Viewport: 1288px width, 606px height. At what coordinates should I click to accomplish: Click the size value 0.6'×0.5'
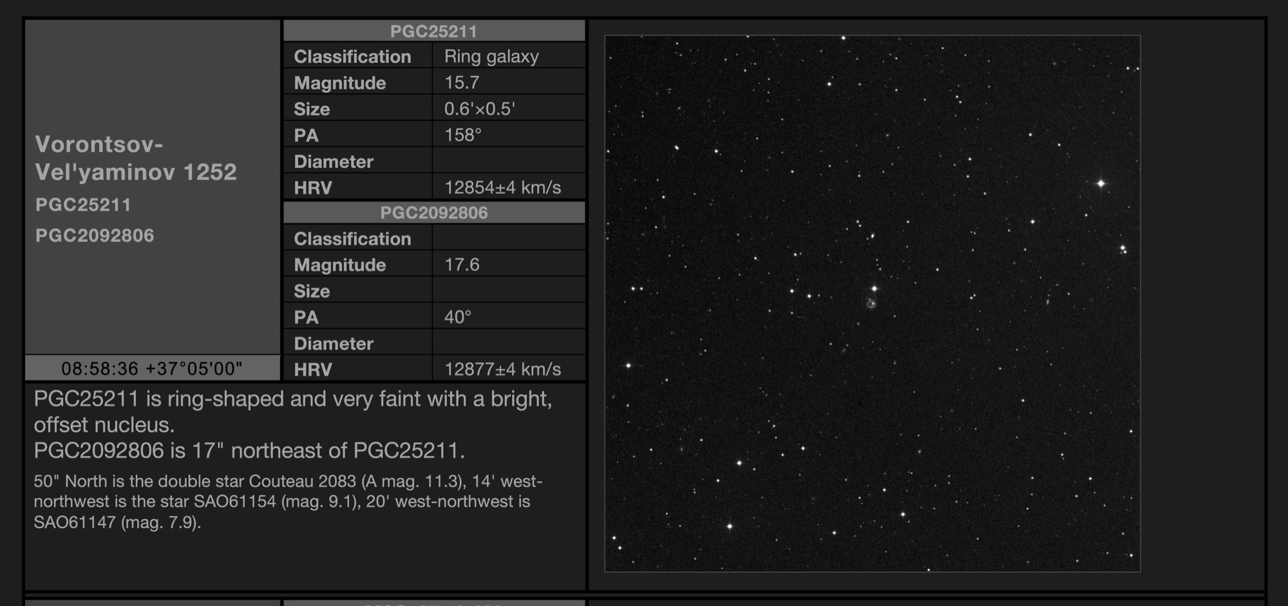pyautogui.click(x=479, y=109)
